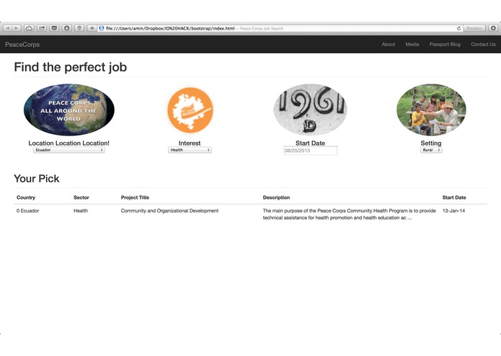Click the orange Interest circle image

[190, 110]
